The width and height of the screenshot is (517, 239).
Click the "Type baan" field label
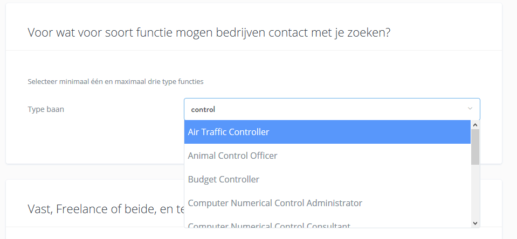pos(46,109)
